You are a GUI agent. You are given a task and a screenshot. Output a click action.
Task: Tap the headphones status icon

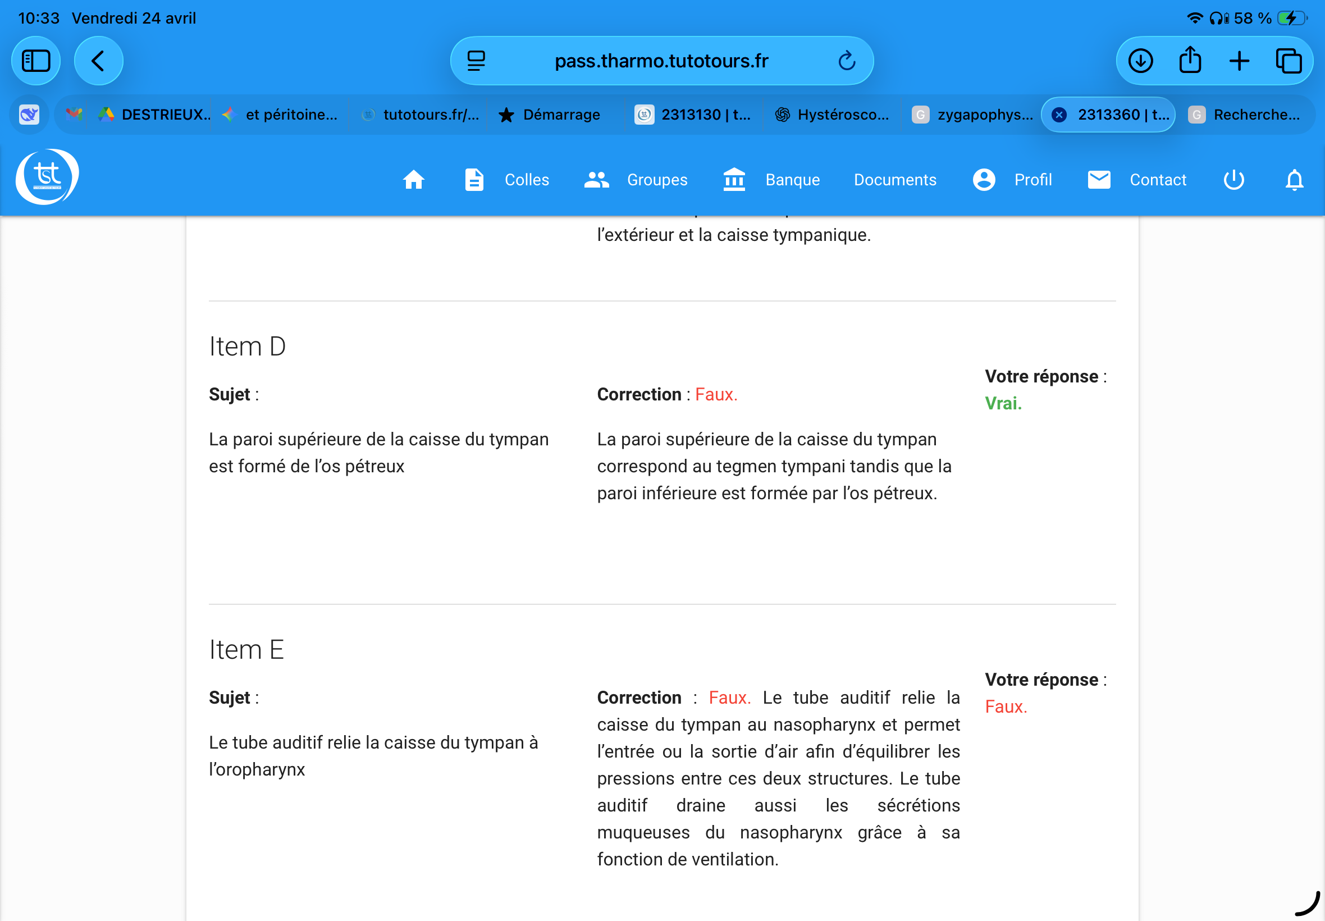pyautogui.click(x=1219, y=19)
